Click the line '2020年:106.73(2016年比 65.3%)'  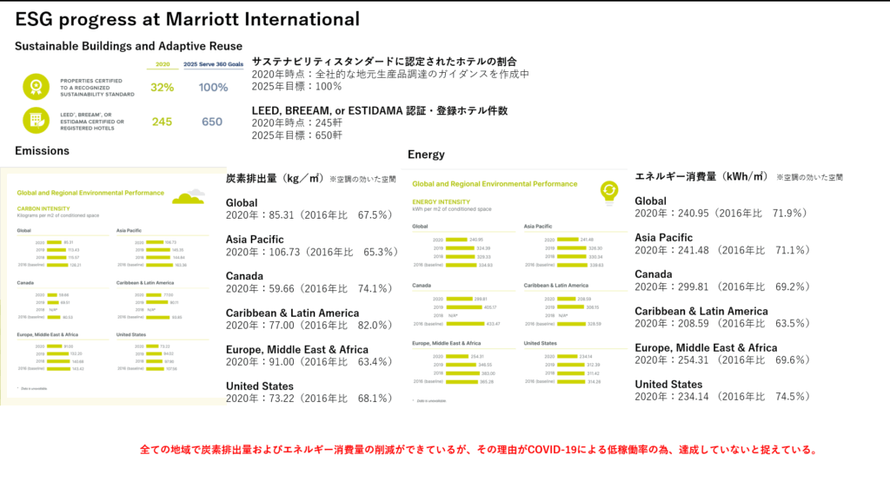click(x=312, y=252)
